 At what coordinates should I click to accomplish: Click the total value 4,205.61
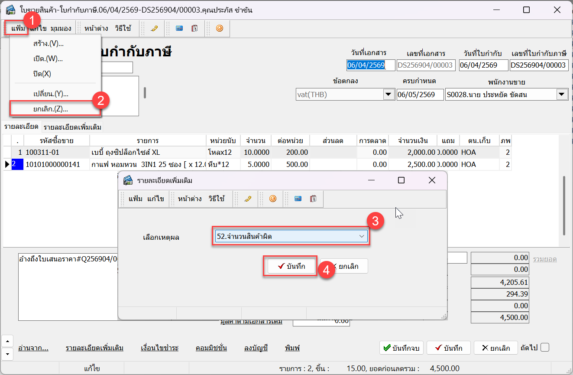click(x=500, y=282)
